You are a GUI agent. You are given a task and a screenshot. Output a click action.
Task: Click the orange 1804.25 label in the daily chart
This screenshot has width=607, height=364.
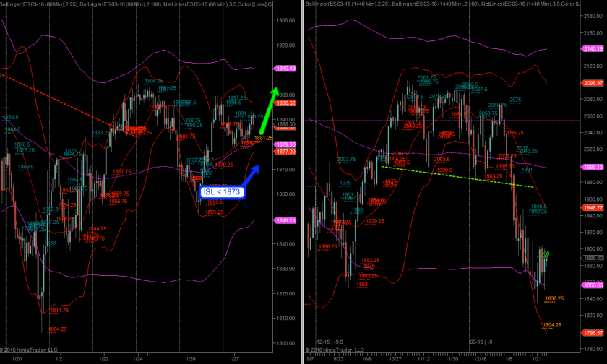552,325
